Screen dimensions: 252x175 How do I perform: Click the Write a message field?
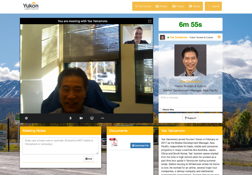pos(188,100)
